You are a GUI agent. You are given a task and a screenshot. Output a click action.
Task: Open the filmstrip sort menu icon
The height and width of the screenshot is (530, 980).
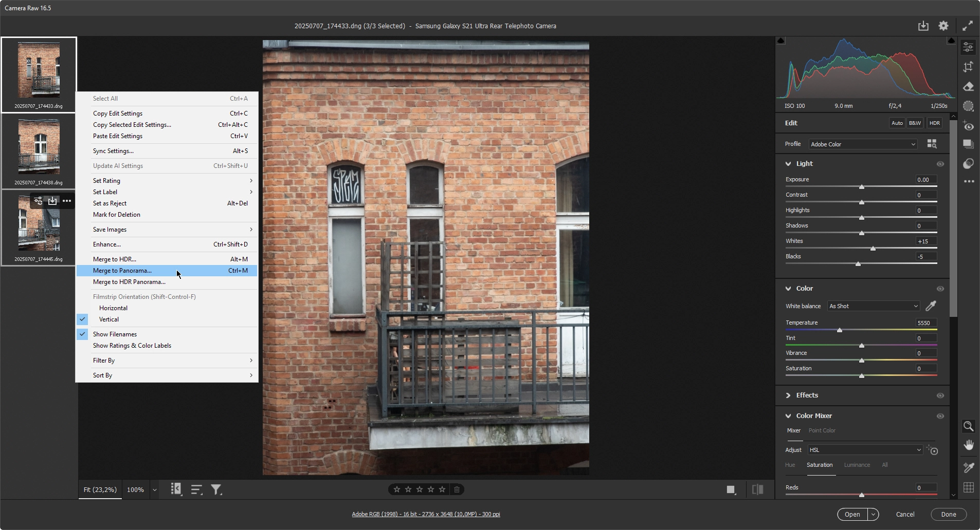196,489
